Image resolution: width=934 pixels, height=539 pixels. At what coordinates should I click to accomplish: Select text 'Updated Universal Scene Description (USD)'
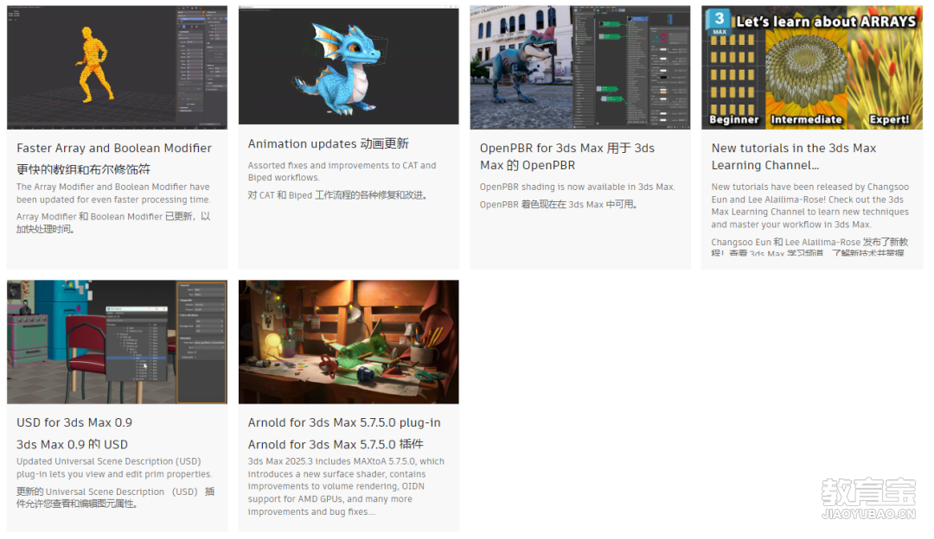tap(108, 461)
